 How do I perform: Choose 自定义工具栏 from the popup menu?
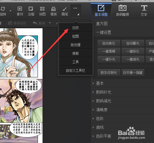[76, 70]
